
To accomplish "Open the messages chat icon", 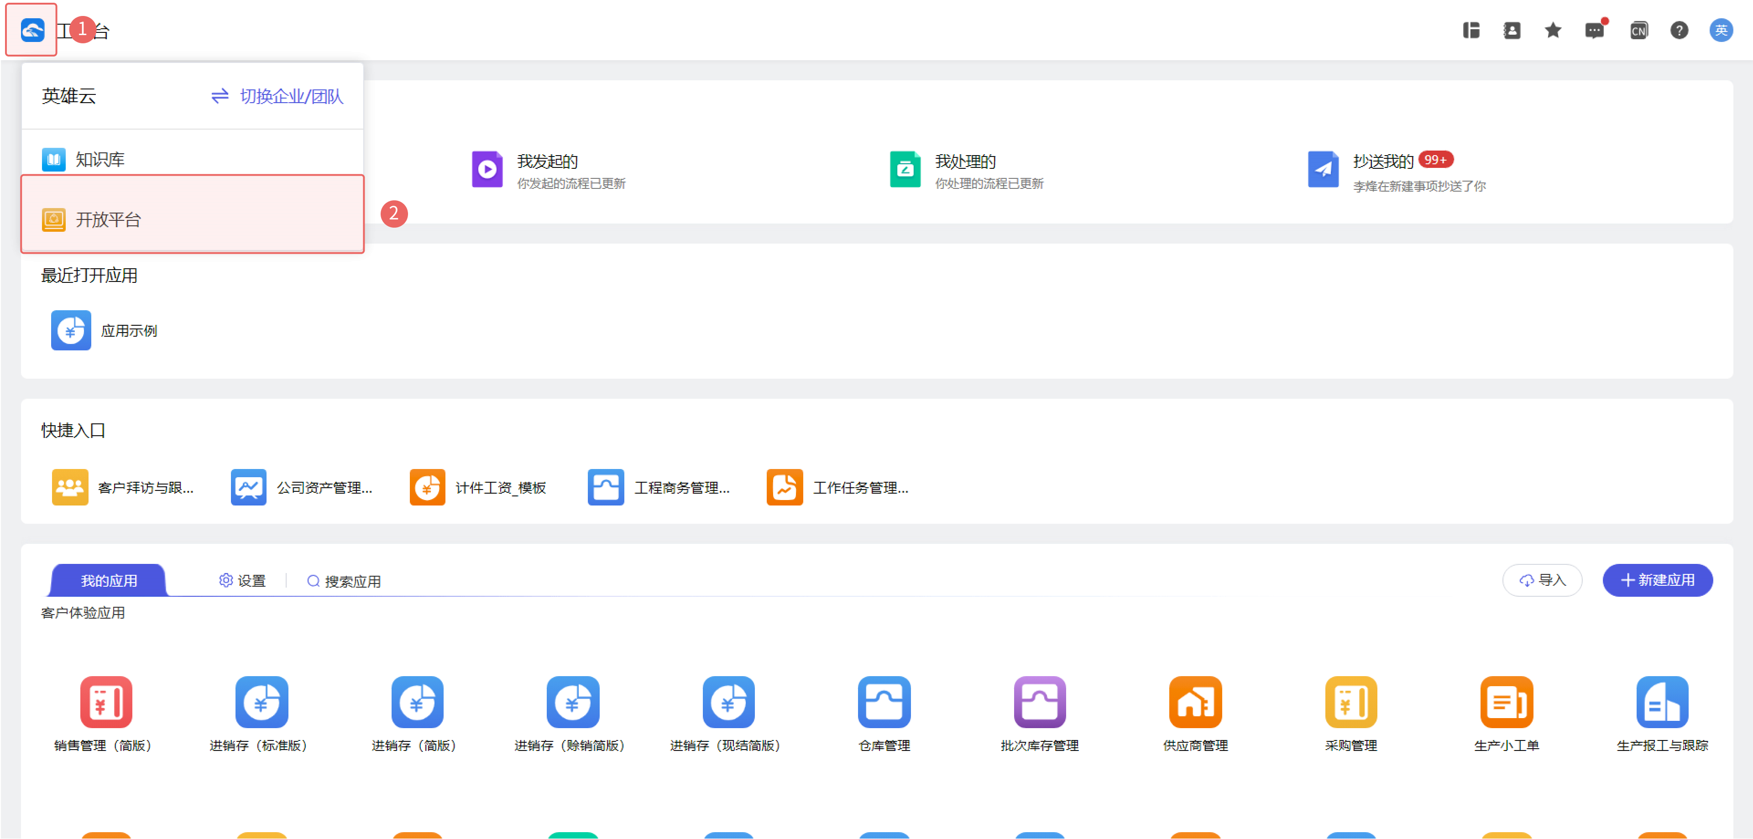I will tap(1594, 31).
